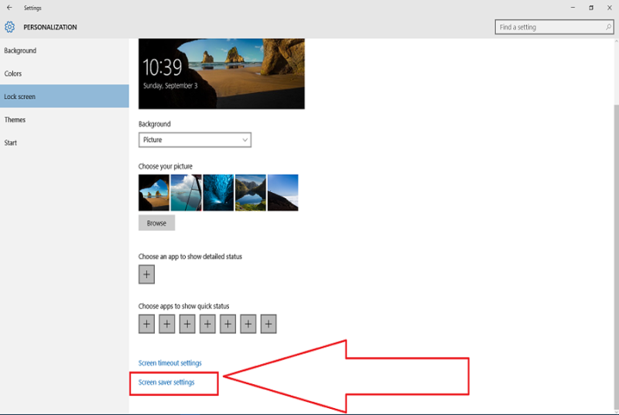Viewport: 619px width, 415px height.
Task: Choose the airplane wing picture thumbnail
Action: coord(186,193)
